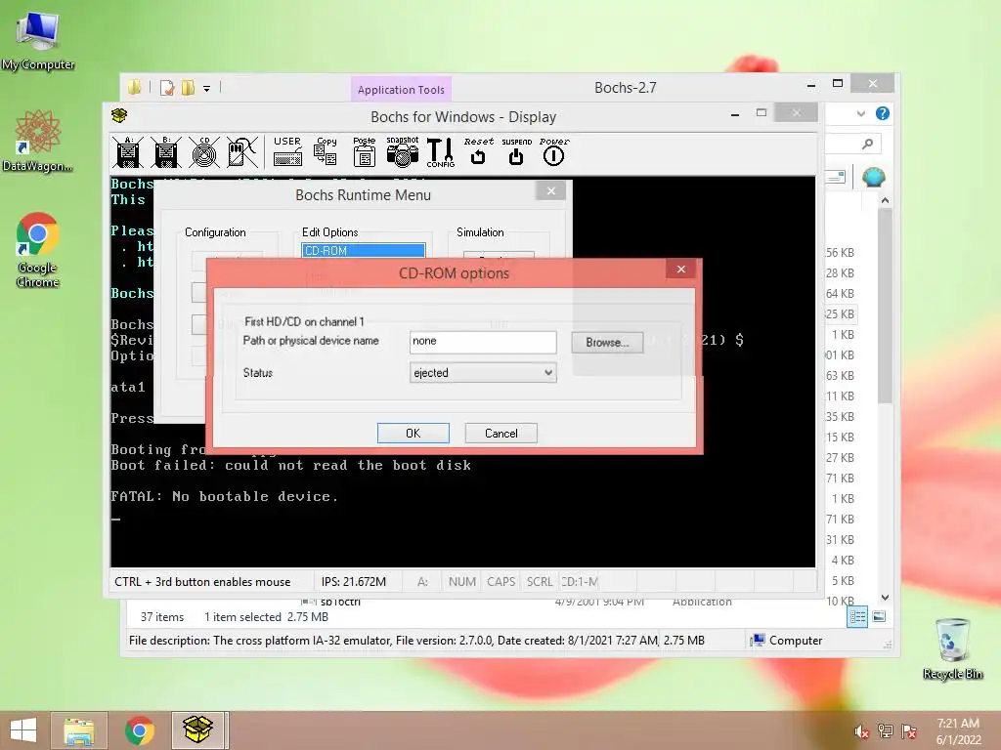Close the CD-ROM options dialog

(x=681, y=270)
